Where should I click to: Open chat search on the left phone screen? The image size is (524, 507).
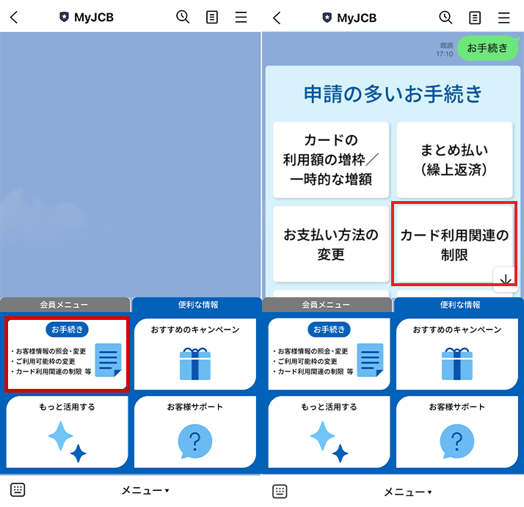pos(183,18)
